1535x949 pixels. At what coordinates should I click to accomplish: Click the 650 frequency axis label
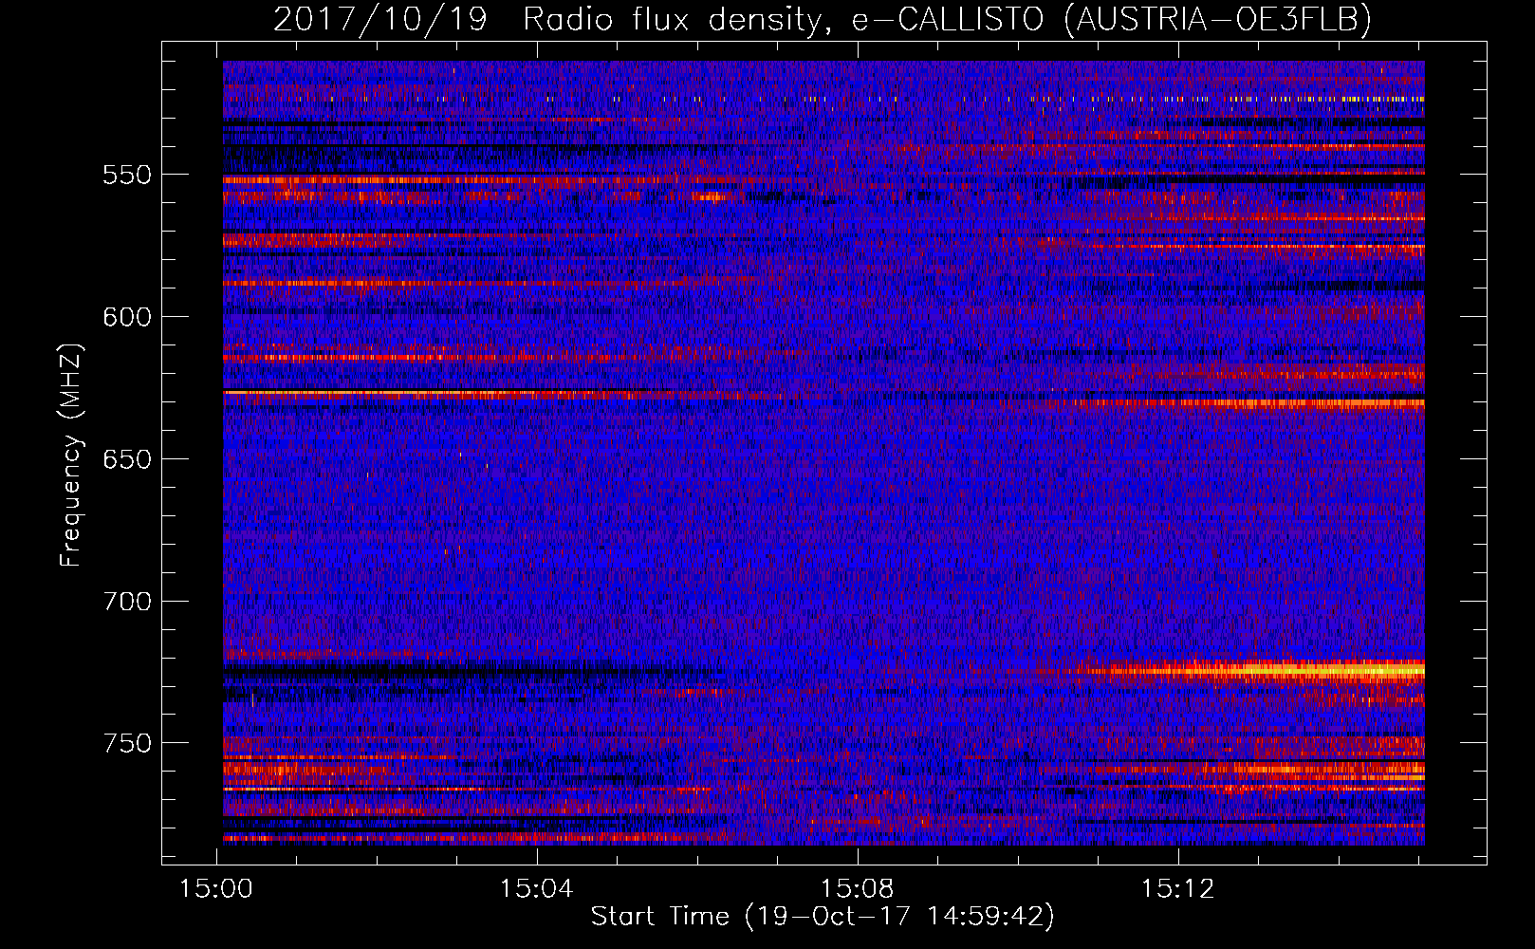127,460
